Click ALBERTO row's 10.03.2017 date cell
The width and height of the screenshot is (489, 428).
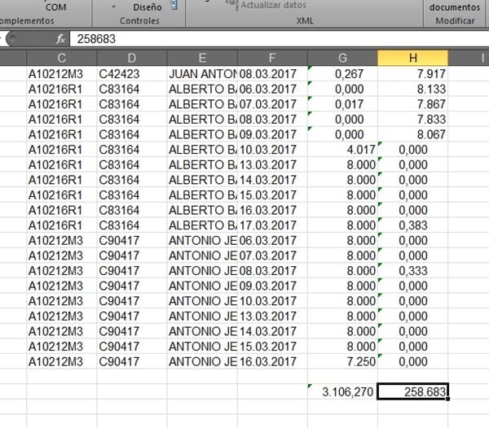[x=272, y=150]
